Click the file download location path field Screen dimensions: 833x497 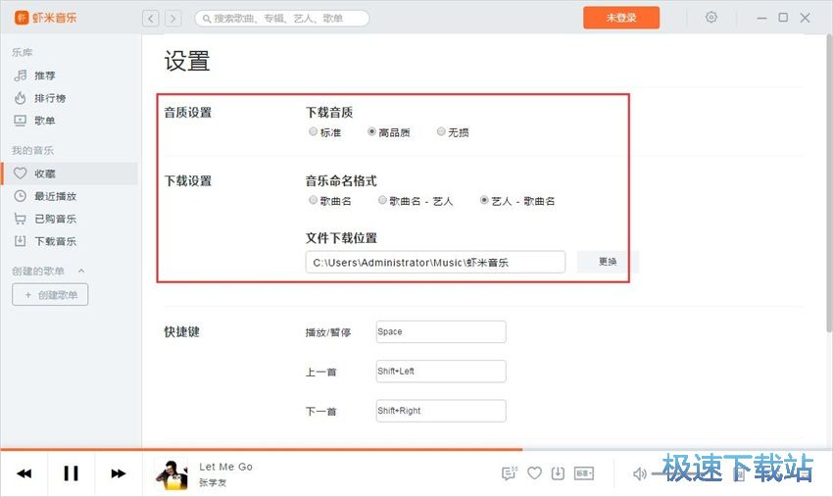point(436,262)
